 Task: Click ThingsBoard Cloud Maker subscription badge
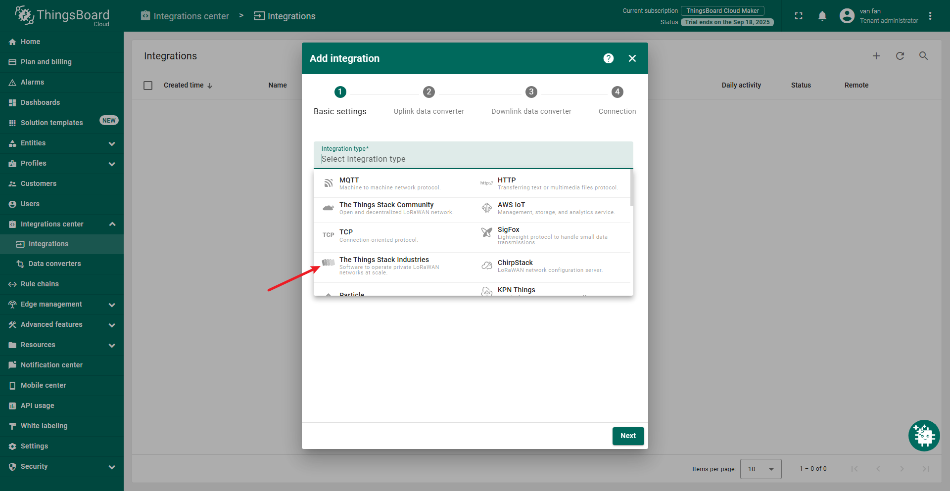(722, 11)
